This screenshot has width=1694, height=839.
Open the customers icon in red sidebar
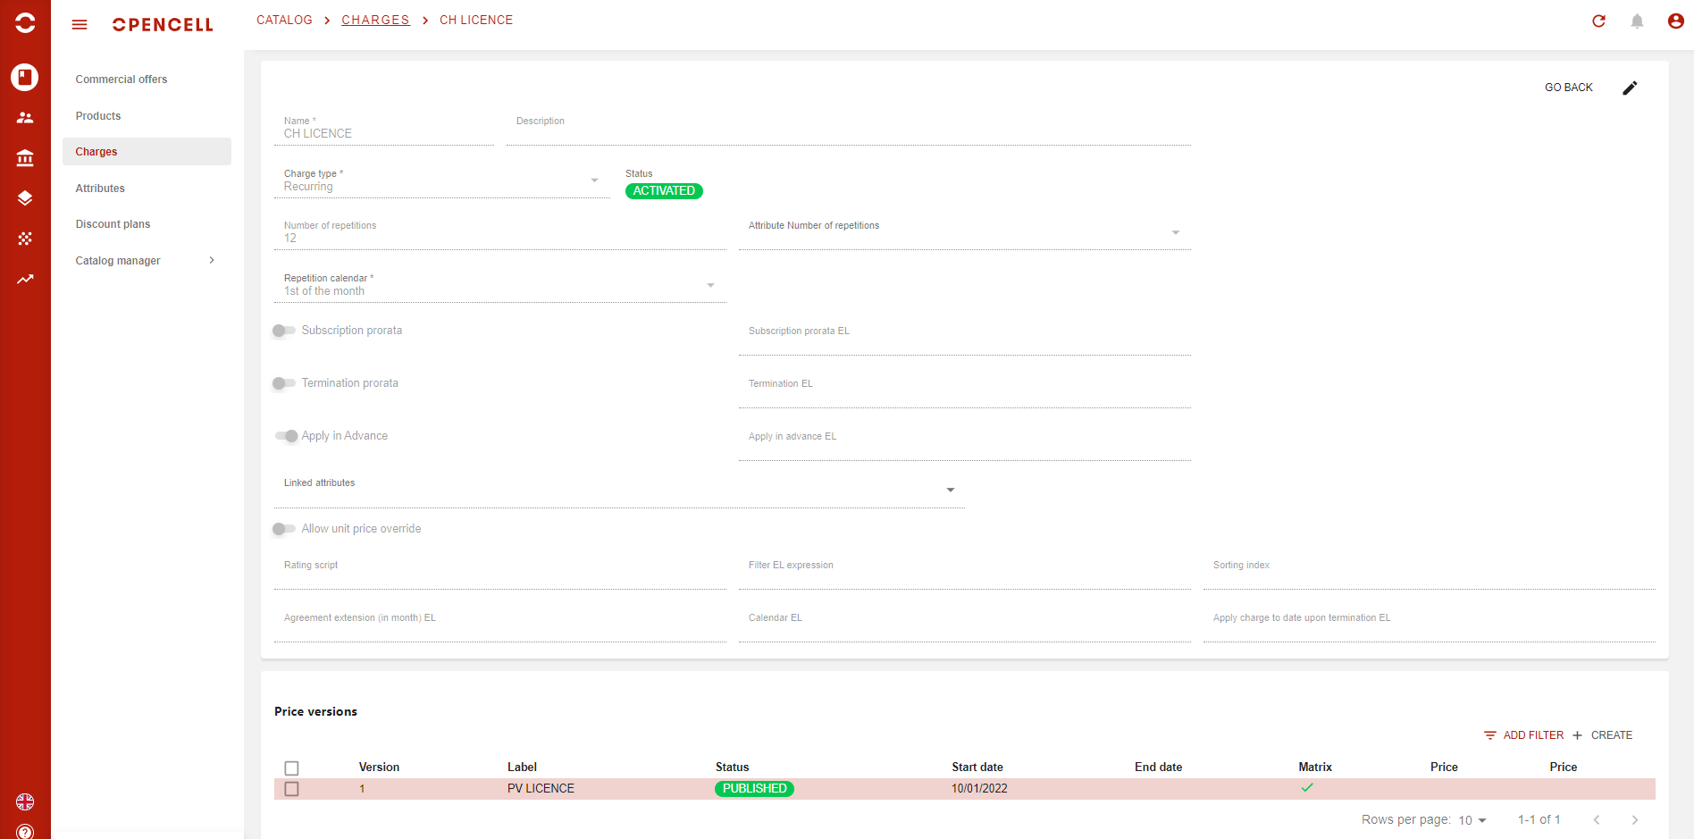pos(25,118)
